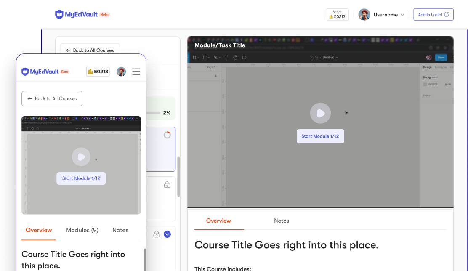Click the Module/Task Title heading

(x=220, y=45)
